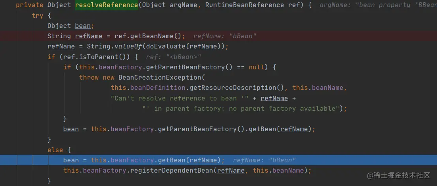Click the 'Object bean;' declaration variable
Viewport: 437px width, 186px height.
(83, 26)
